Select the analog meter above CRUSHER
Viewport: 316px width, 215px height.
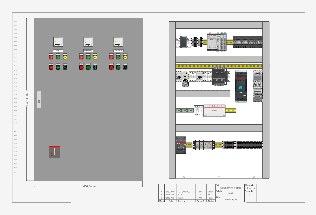[x=118, y=42]
